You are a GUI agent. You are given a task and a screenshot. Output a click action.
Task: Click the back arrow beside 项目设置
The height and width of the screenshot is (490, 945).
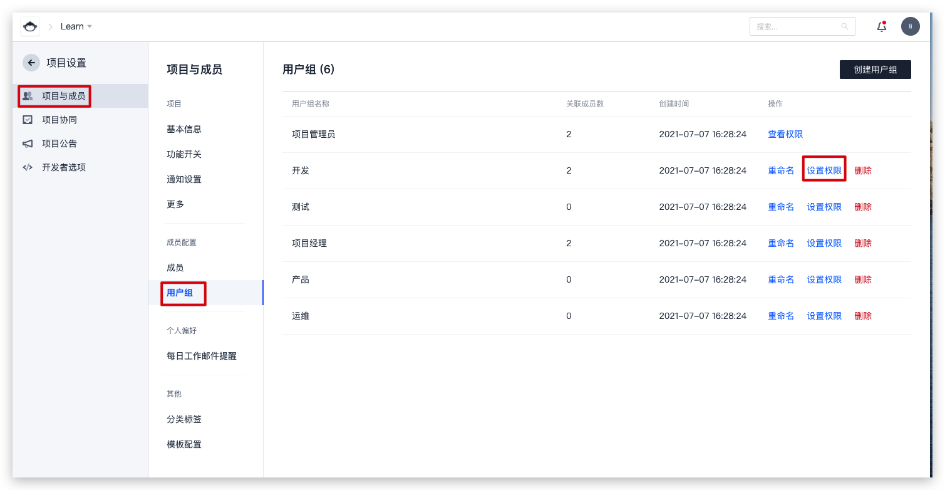(31, 63)
